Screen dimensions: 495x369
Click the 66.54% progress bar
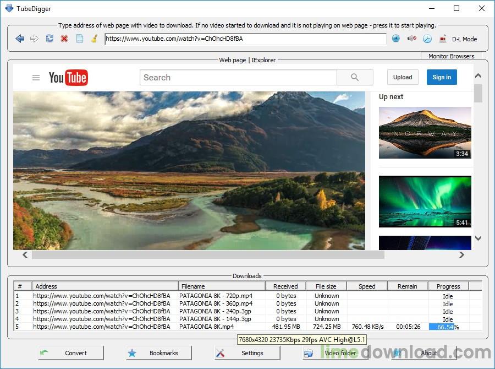pos(448,327)
